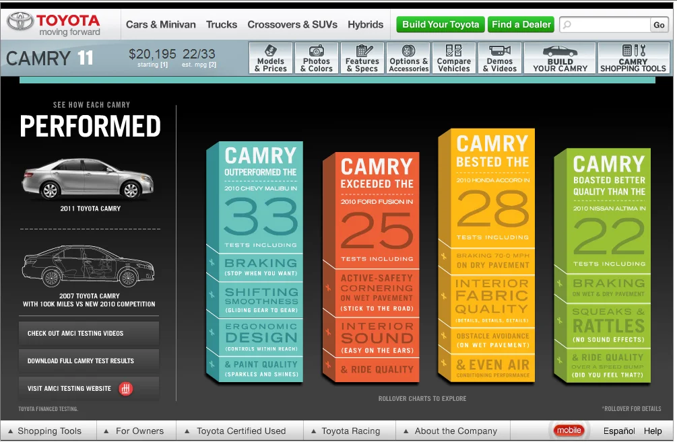
Task: Open Options & Accessories wheel icon
Action: 408,50
